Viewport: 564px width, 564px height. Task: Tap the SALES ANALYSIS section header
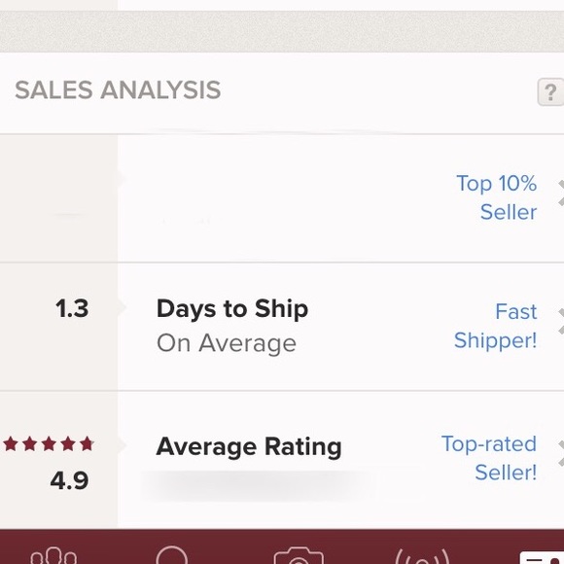[x=118, y=89]
